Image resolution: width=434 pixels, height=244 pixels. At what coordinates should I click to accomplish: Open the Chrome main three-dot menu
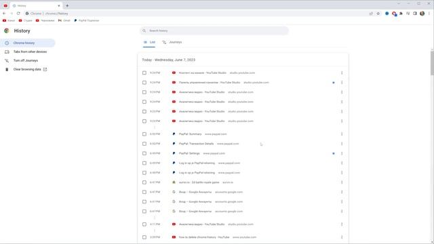coord(429,14)
